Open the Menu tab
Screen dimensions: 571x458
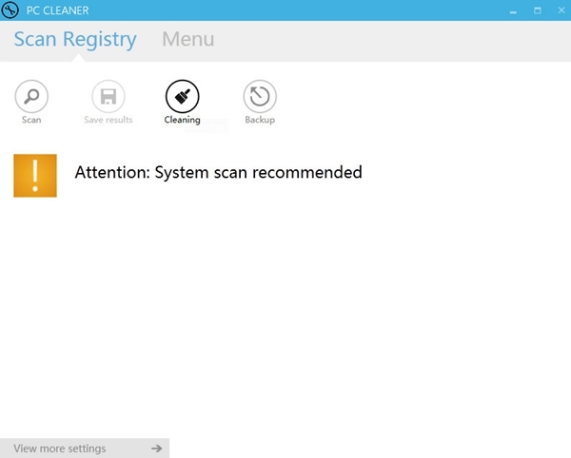pyautogui.click(x=188, y=39)
